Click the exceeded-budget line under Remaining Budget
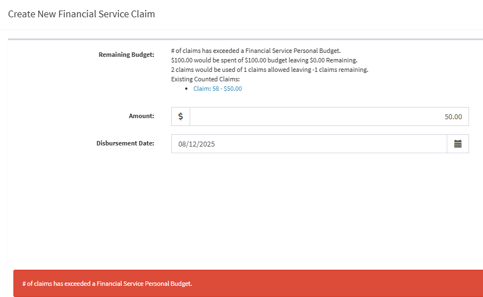This screenshot has height=297, width=483. pyautogui.click(x=255, y=51)
